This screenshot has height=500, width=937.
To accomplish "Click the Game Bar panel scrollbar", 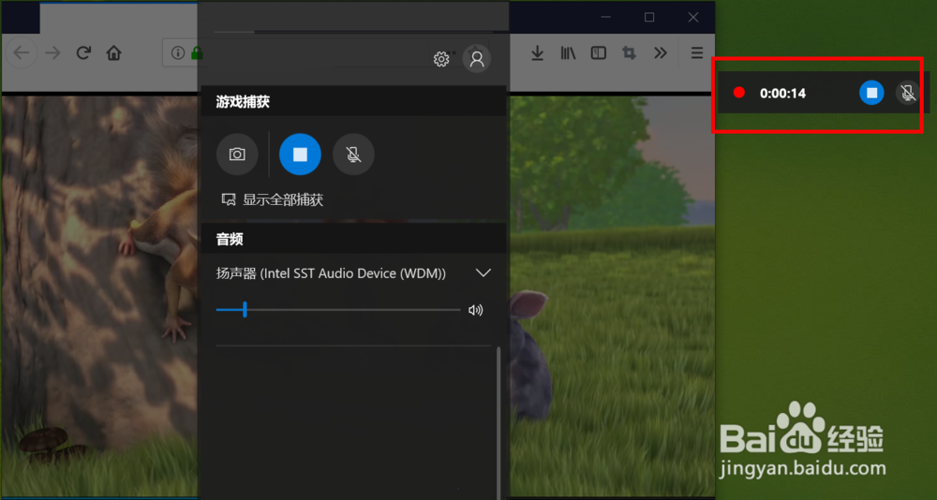I will [x=498, y=423].
